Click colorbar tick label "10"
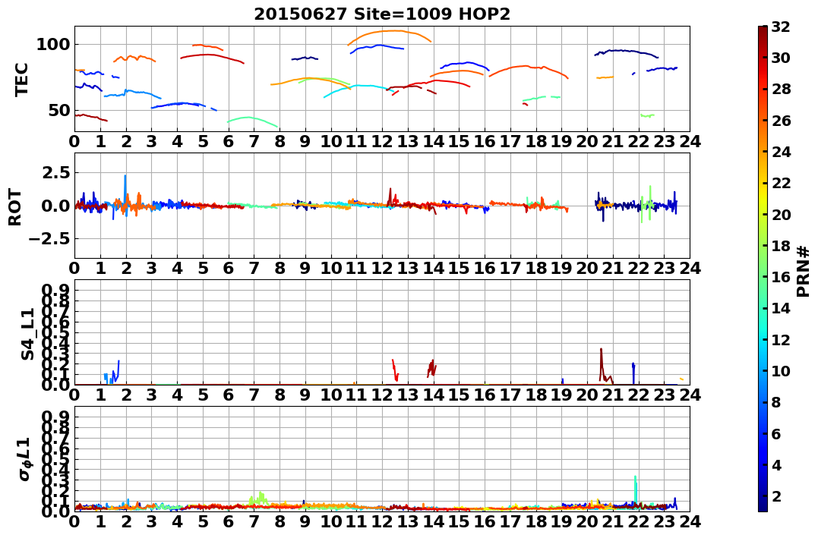 click(781, 370)
